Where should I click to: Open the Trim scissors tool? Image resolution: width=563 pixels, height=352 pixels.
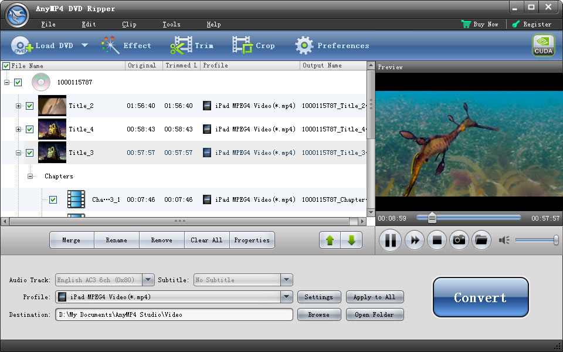pyautogui.click(x=181, y=46)
